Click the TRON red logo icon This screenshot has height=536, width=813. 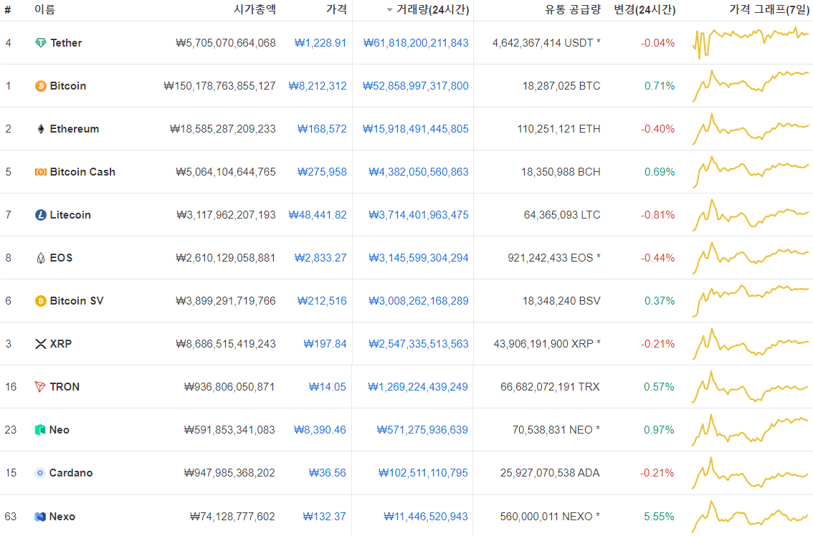point(40,387)
